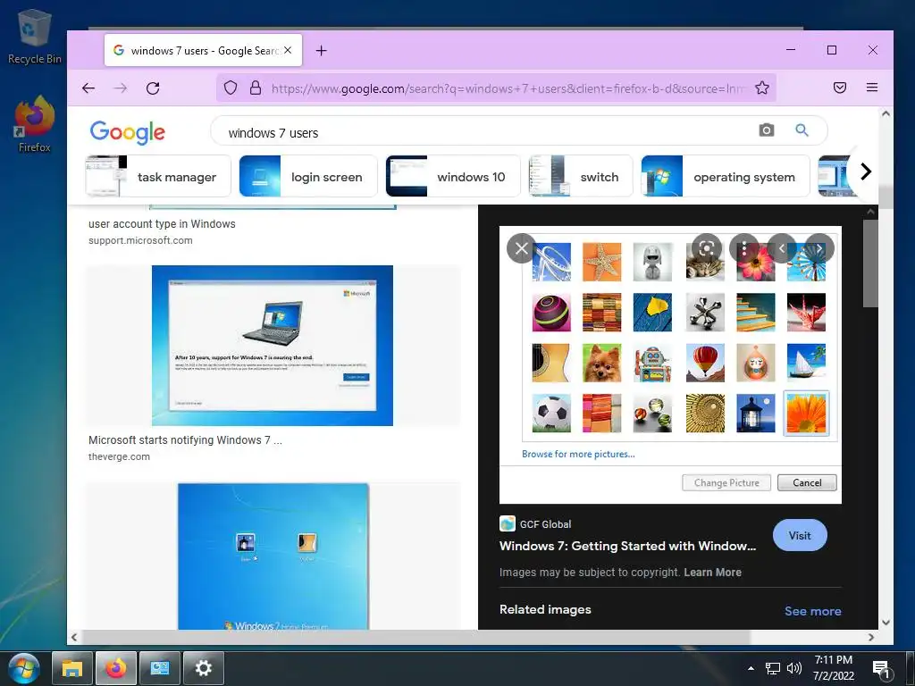Select the 'task manager' suggestion chip
Image resolution: width=915 pixels, height=686 pixels.
click(x=158, y=176)
